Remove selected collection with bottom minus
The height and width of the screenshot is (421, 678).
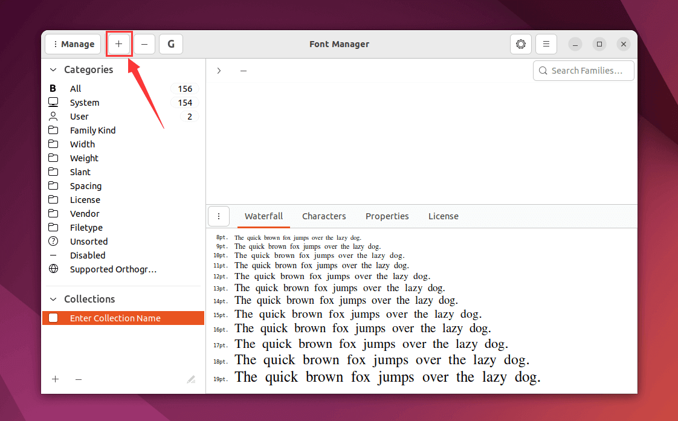coord(79,379)
